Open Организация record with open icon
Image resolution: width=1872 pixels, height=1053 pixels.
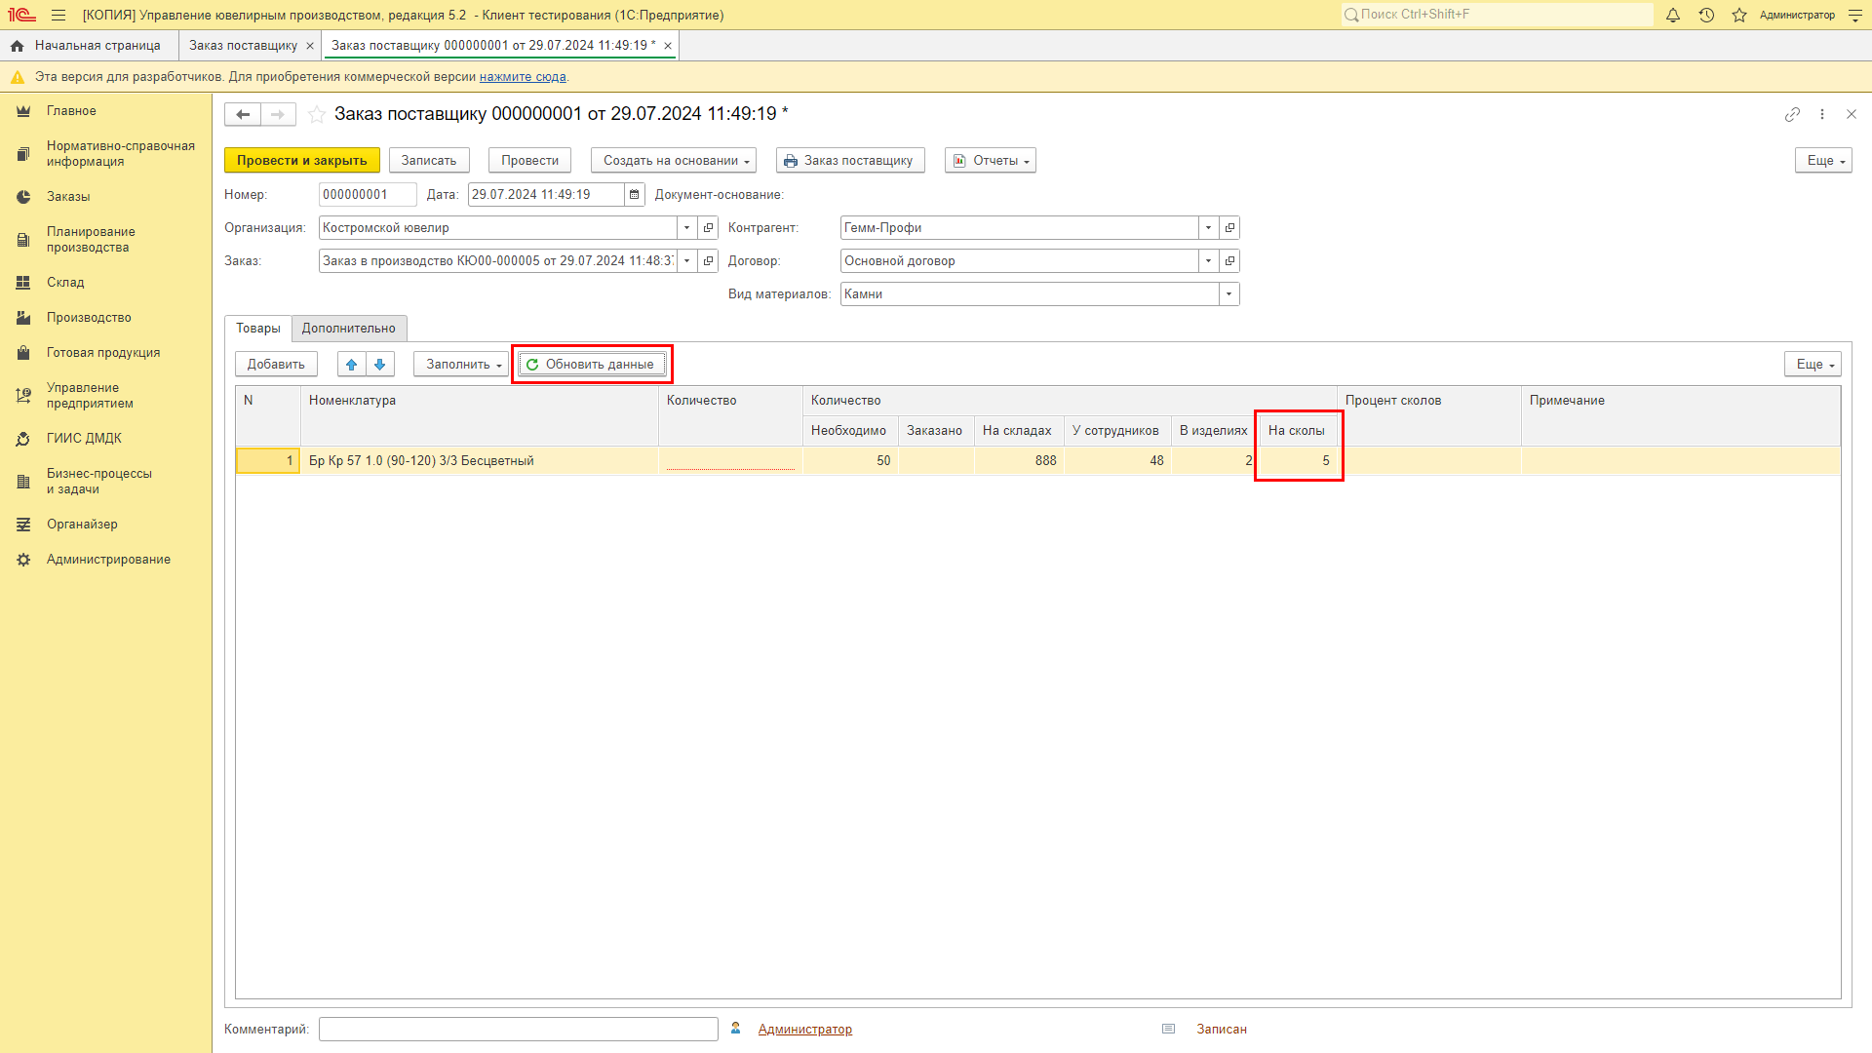(708, 228)
